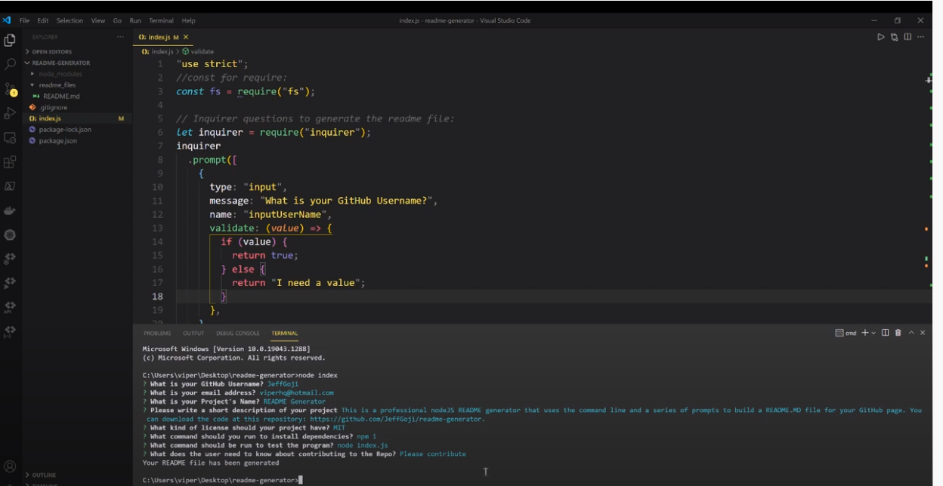943x486 pixels.
Task: Maximize the terminal panel size
Action: coord(911,333)
